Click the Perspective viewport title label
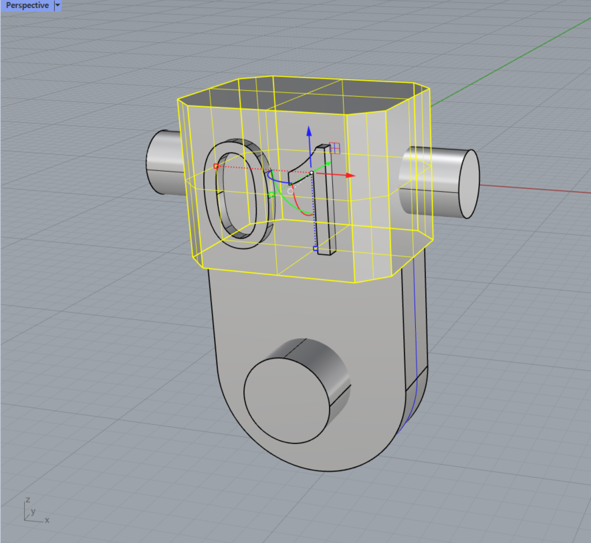Image resolution: width=591 pixels, height=543 pixels. point(27,5)
